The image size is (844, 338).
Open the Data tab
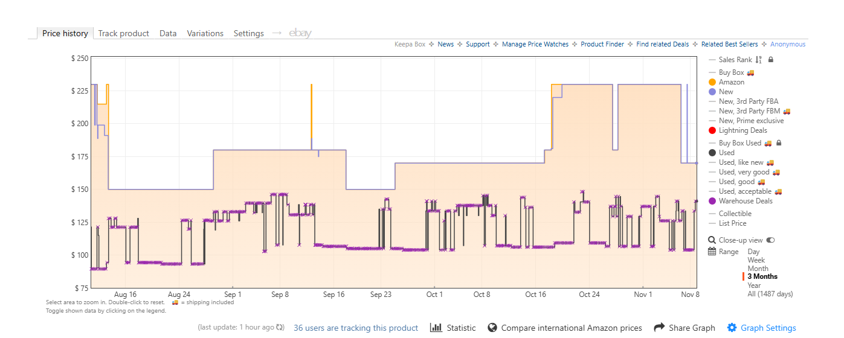pos(168,33)
